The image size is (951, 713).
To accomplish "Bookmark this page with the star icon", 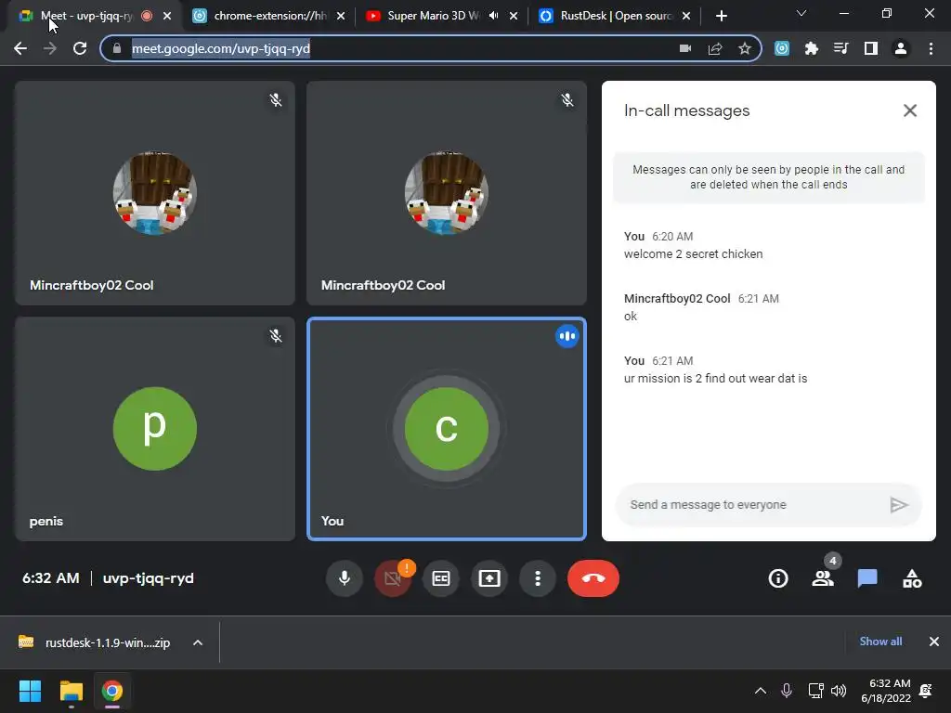I will [x=745, y=48].
